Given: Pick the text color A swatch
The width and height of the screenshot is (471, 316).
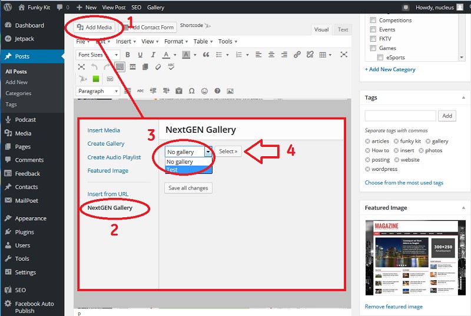Looking at the screenshot, I should (x=166, y=55).
